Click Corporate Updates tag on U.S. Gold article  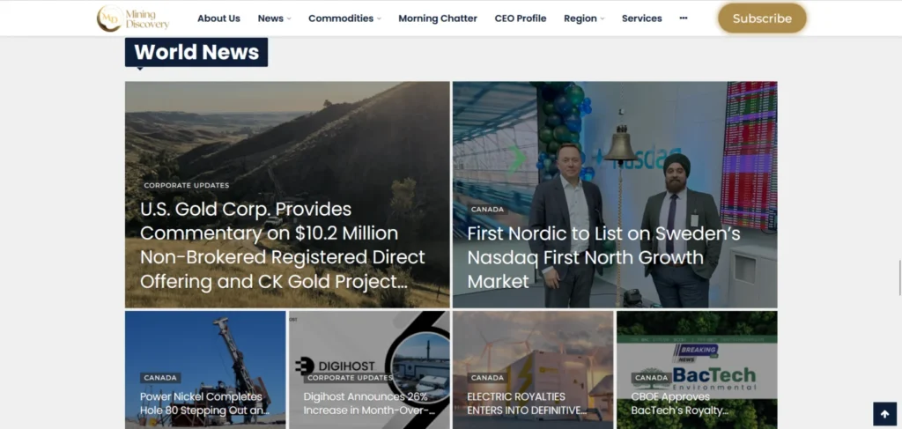click(187, 185)
